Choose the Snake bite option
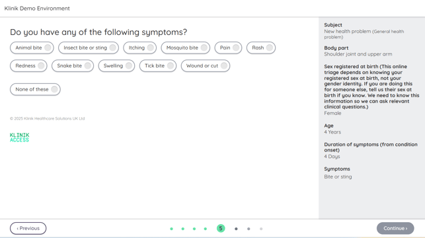The image size is (425, 238). (73, 66)
